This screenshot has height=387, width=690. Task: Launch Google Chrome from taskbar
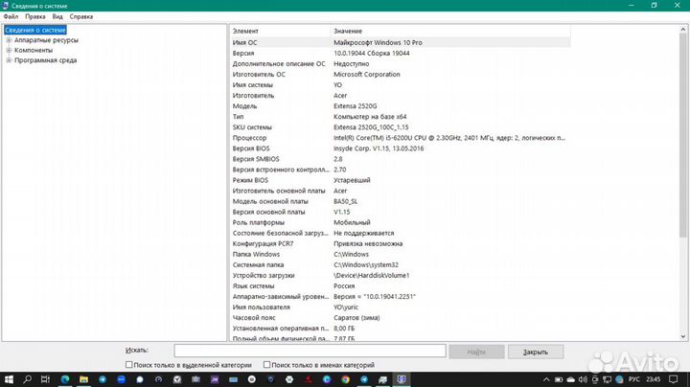tap(345, 379)
